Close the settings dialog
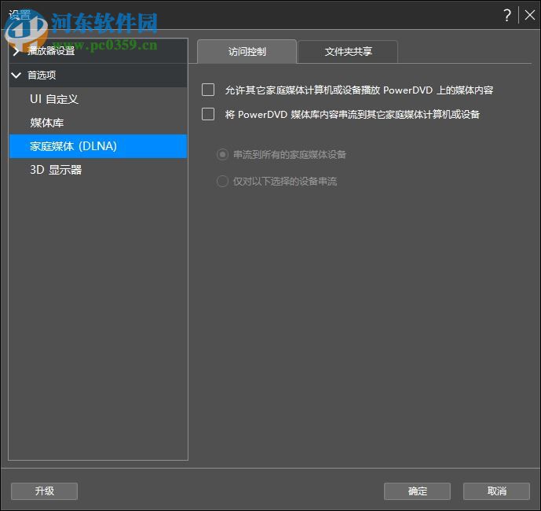This screenshot has height=511, width=541. tap(529, 15)
